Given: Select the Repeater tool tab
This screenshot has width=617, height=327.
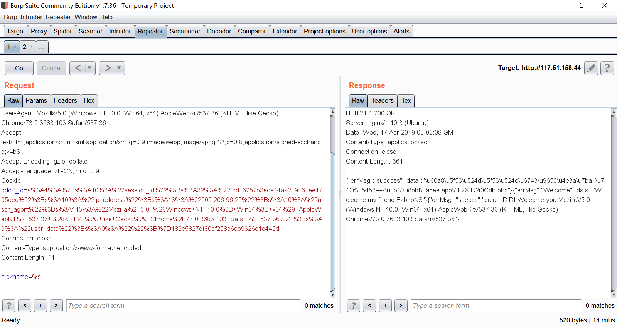Looking at the screenshot, I should [x=150, y=32].
